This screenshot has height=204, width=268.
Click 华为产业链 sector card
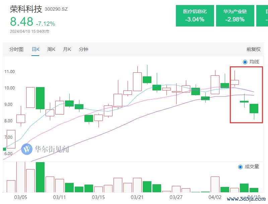pyautogui.click(x=235, y=16)
